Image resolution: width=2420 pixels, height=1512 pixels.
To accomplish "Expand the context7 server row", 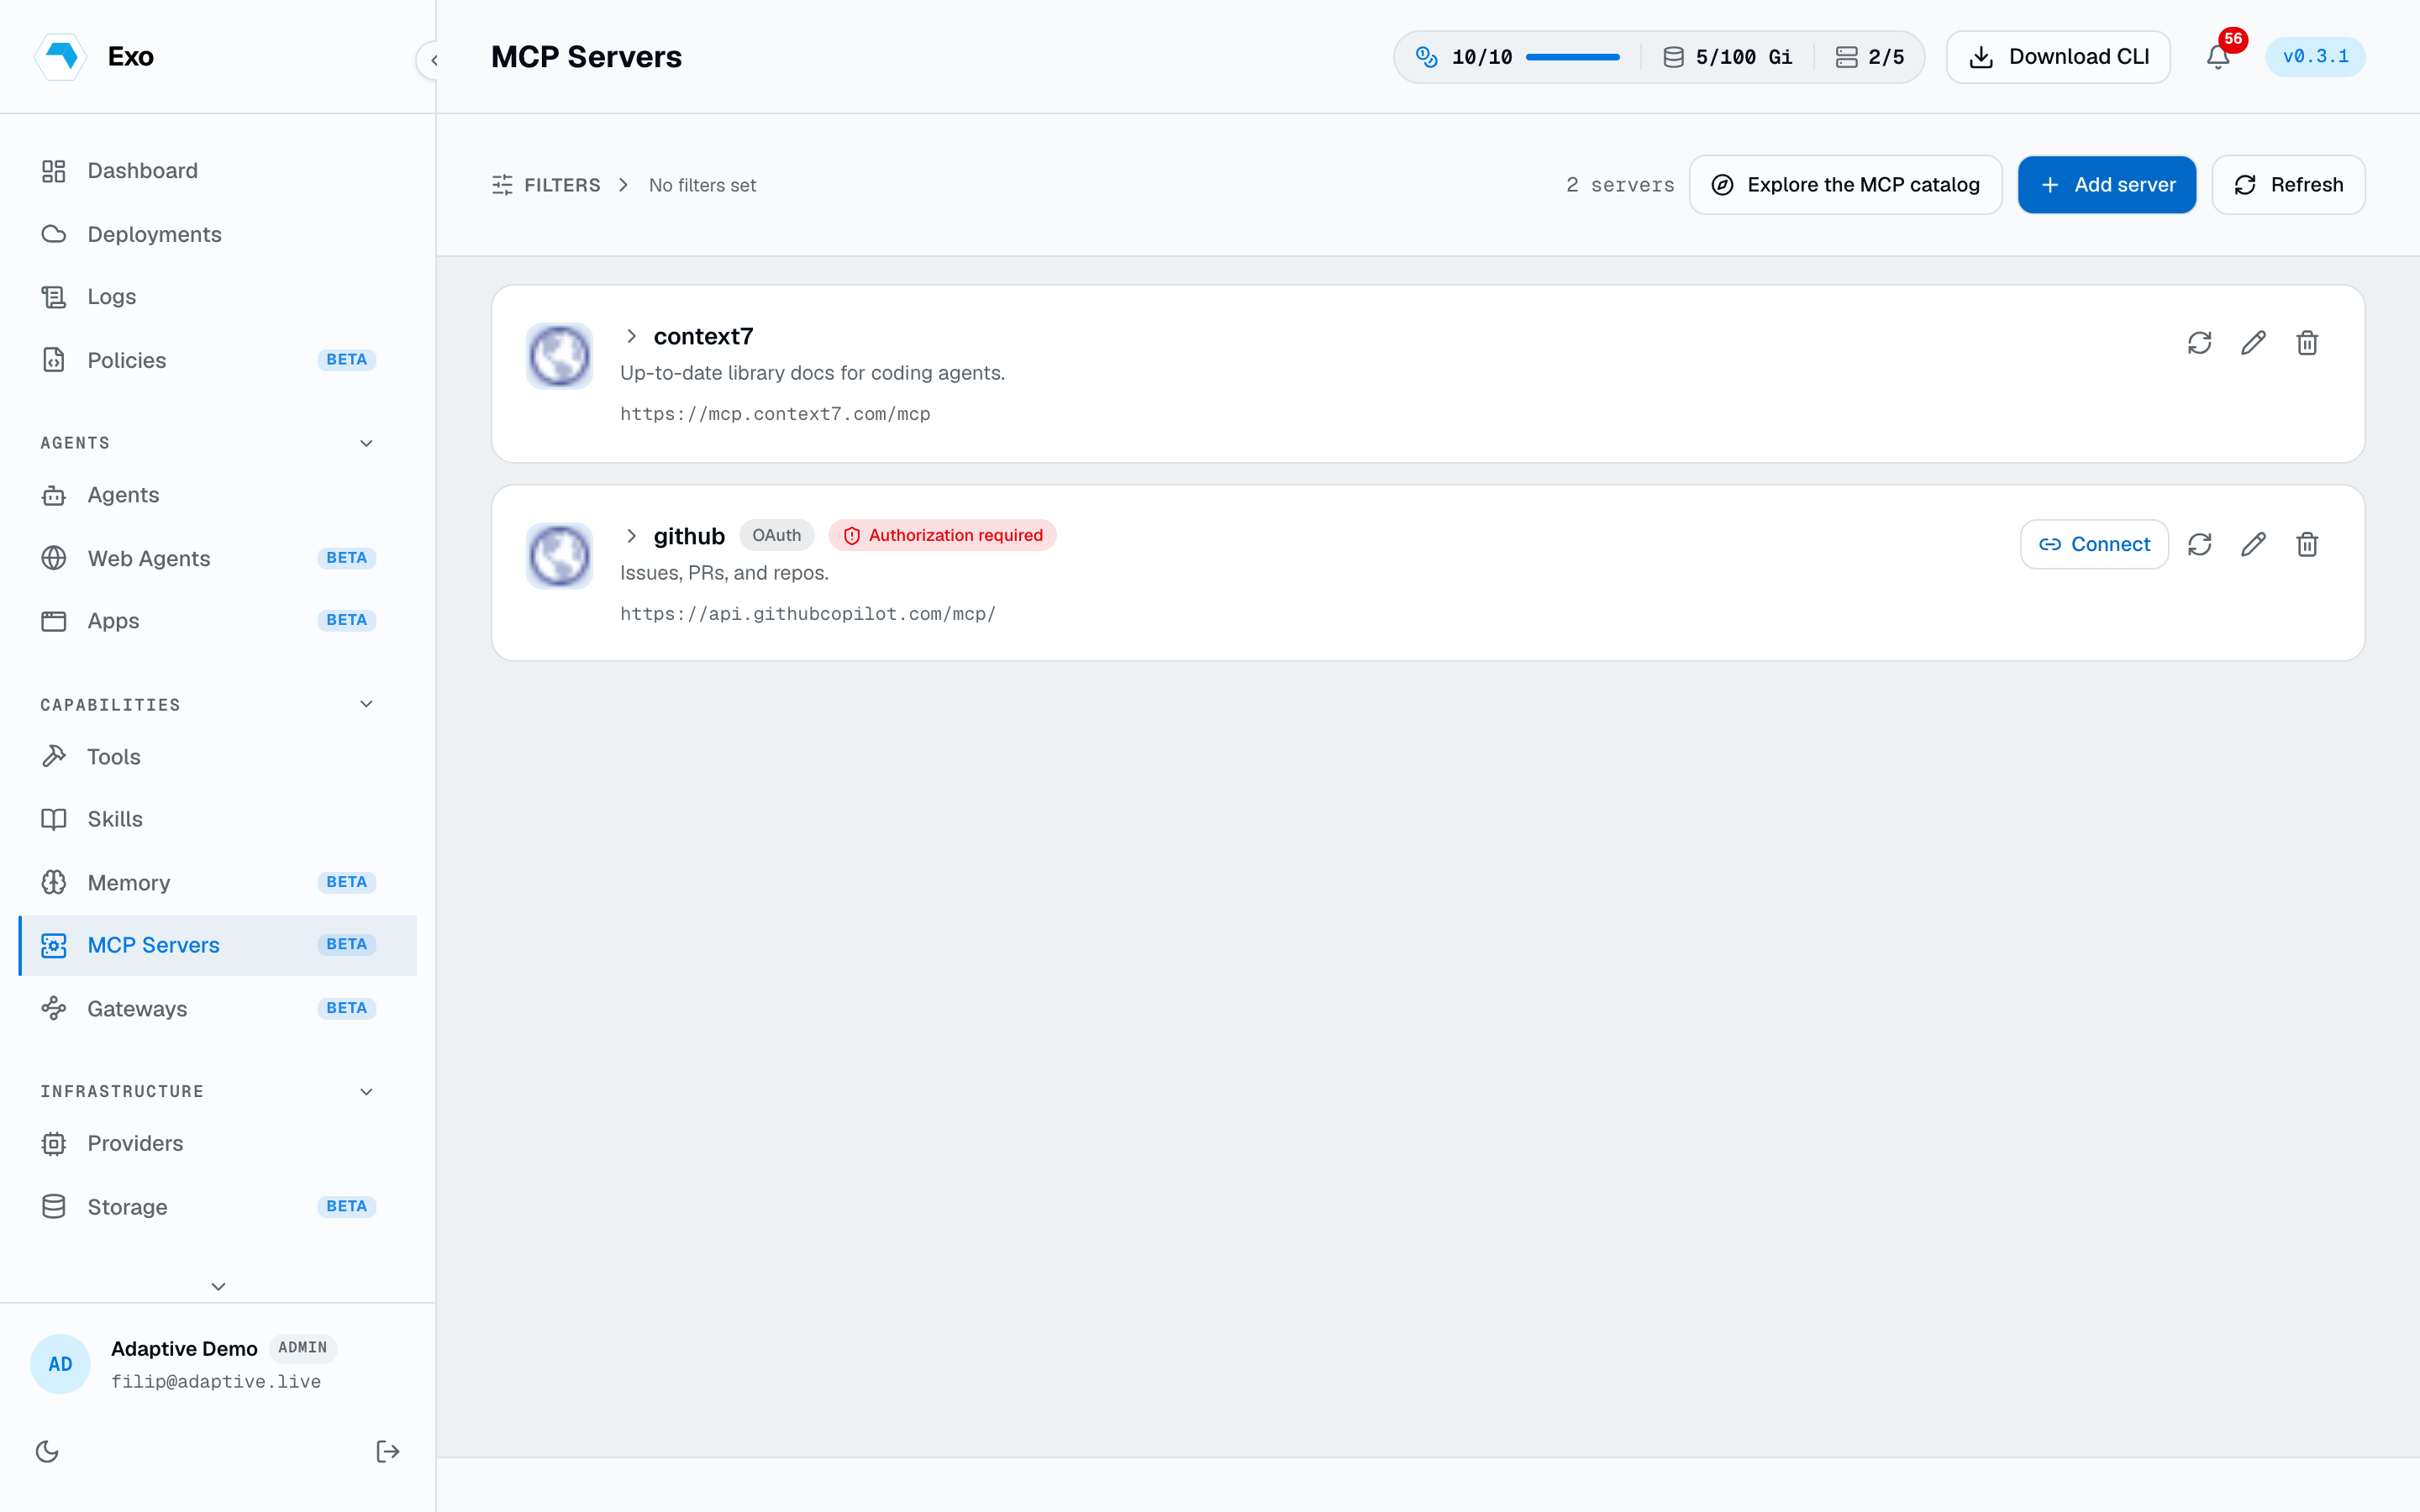I will [631, 336].
